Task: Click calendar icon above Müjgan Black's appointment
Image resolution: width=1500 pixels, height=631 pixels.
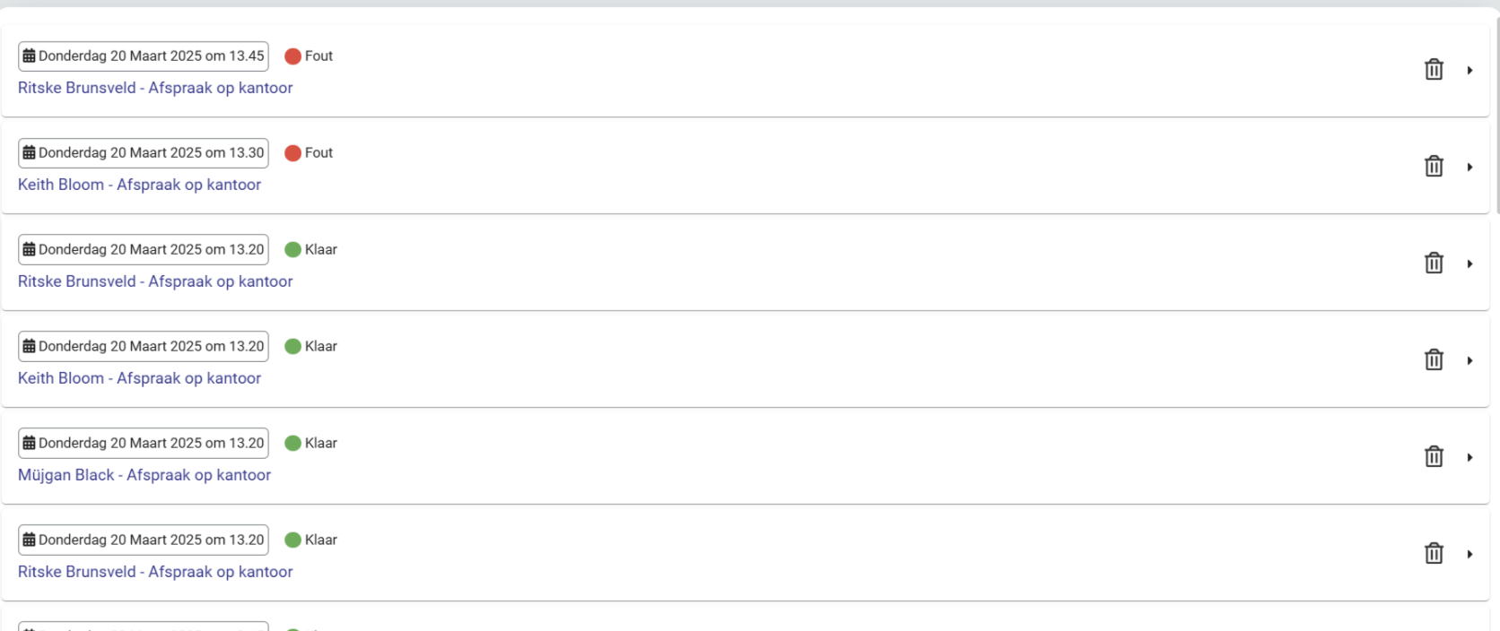Action: click(x=29, y=443)
